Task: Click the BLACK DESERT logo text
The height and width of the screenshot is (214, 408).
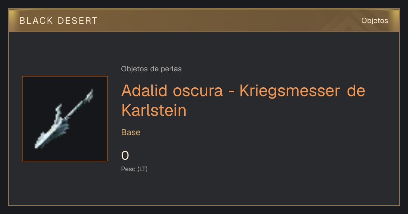Action: pos(58,21)
